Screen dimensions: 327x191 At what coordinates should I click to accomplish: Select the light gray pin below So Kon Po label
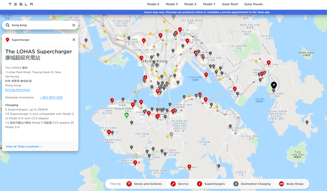click(x=171, y=134)
